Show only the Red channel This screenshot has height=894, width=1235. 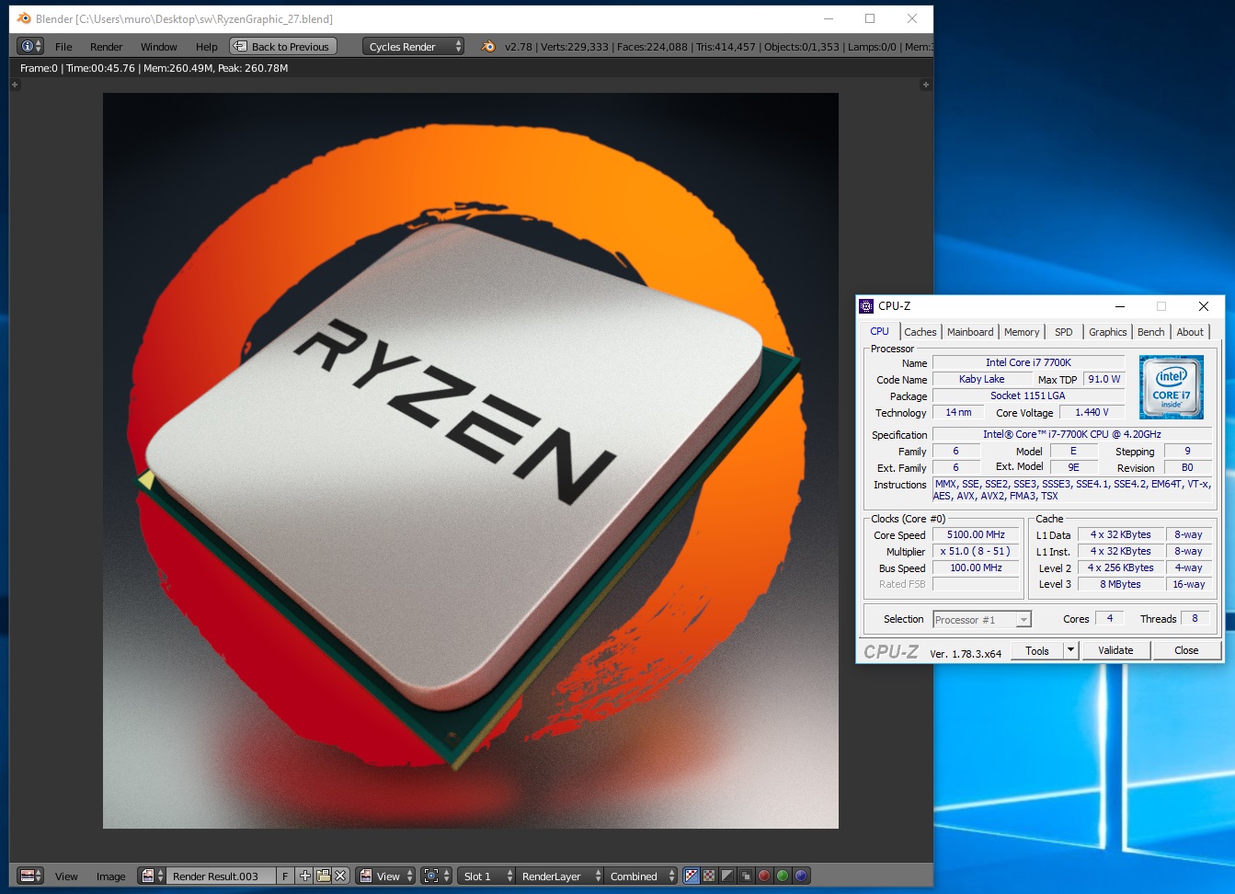pos(764,876)
